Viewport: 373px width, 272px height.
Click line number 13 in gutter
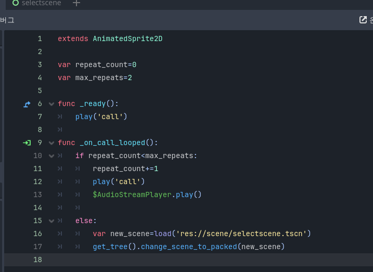37,195
